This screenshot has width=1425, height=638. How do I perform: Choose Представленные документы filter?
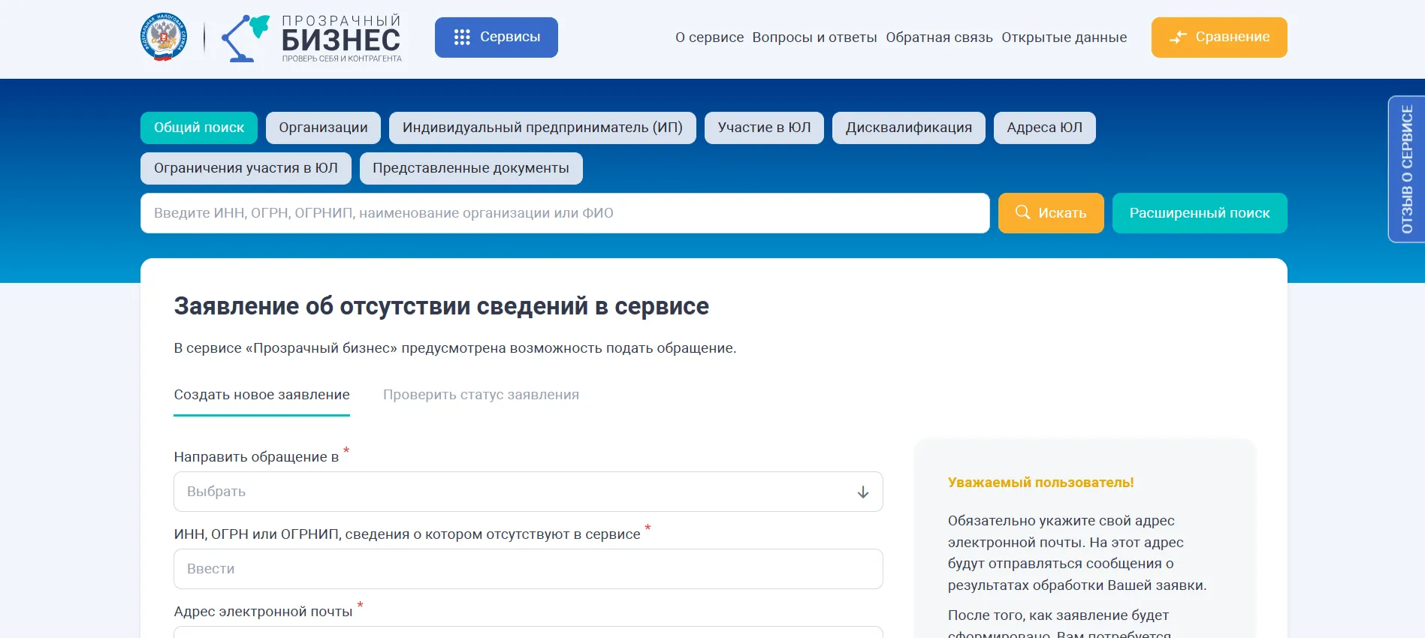(470, 168)
